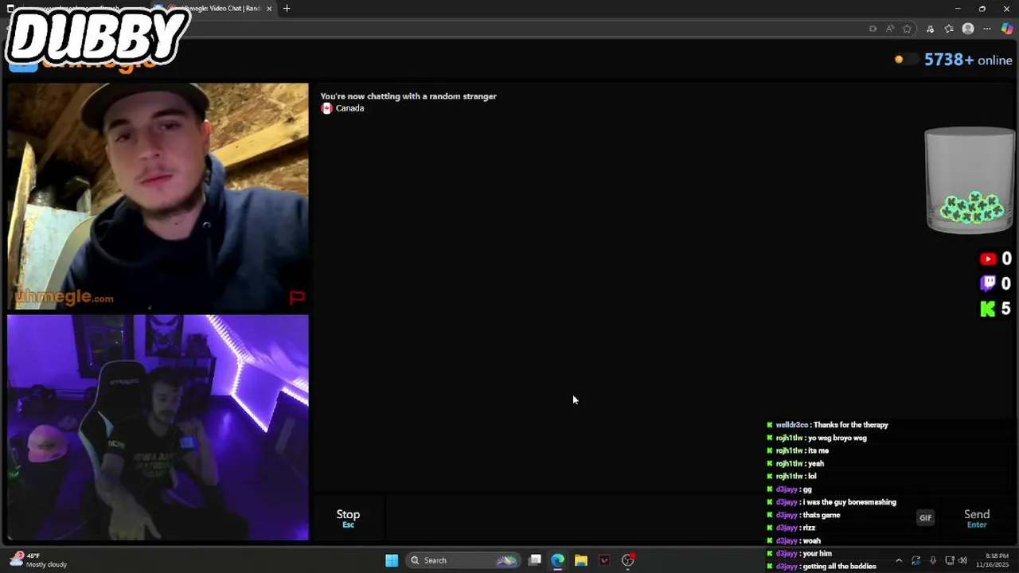Open the Favorites list icon

click(949, 29)
